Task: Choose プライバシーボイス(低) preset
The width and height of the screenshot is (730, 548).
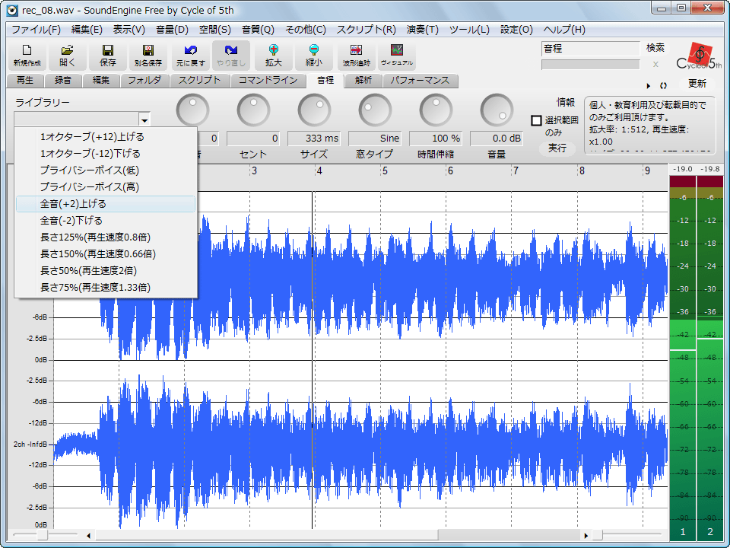Action: click(105, 170)
